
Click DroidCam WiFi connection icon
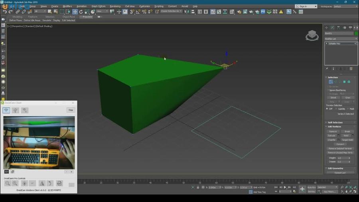click(6, 110)
